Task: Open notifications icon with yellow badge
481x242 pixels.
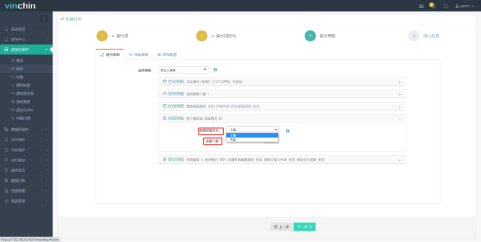Action: (x=432, y=6)
